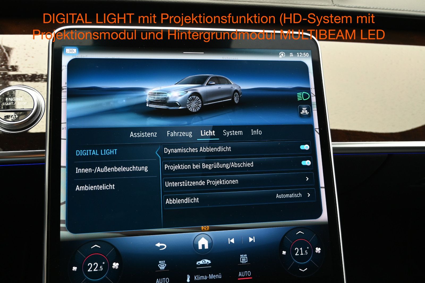Tap the 12:50 clock display

point(303,55)
